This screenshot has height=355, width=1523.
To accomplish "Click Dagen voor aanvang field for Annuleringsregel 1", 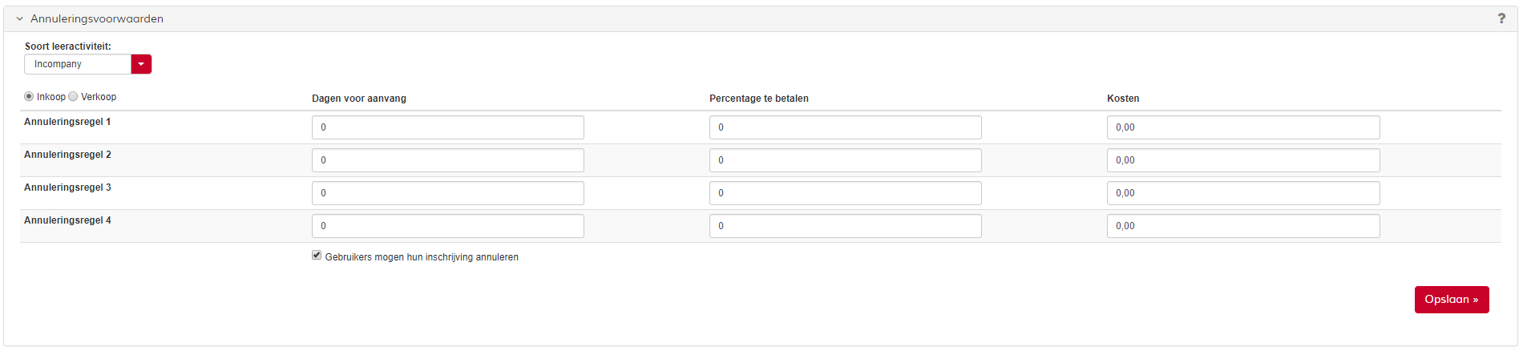I will 447,127.
